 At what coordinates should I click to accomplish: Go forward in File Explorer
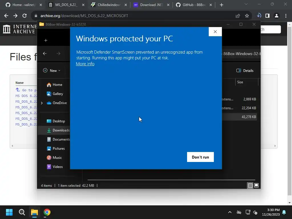pyautogui.click(x=58, y=54)
